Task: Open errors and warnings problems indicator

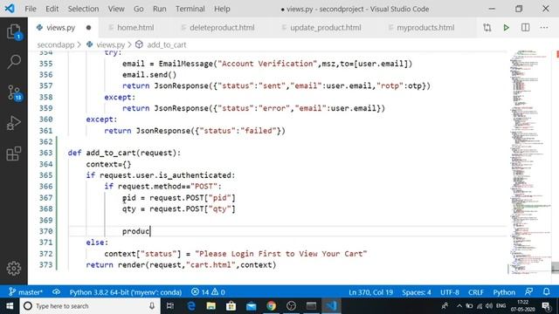Action: coord(208,292)
